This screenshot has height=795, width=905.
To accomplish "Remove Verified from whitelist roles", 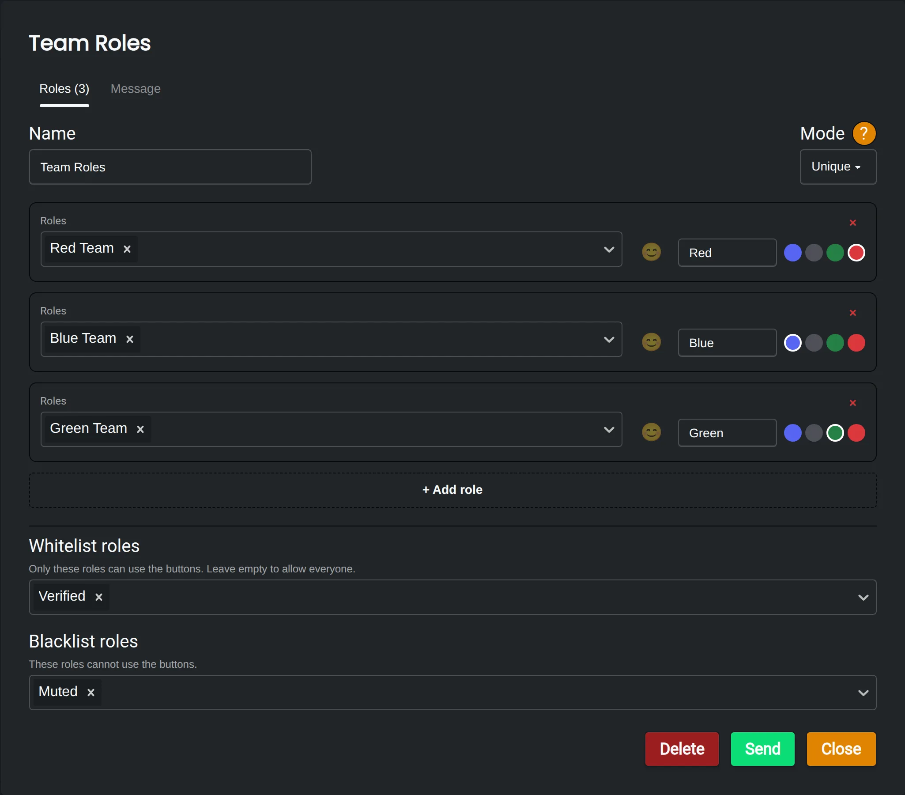I will [99, 597].
